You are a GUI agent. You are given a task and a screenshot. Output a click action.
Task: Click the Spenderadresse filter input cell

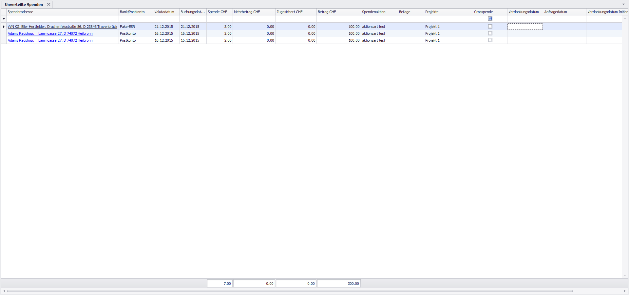pyautogui.click(x=62, y=19)
